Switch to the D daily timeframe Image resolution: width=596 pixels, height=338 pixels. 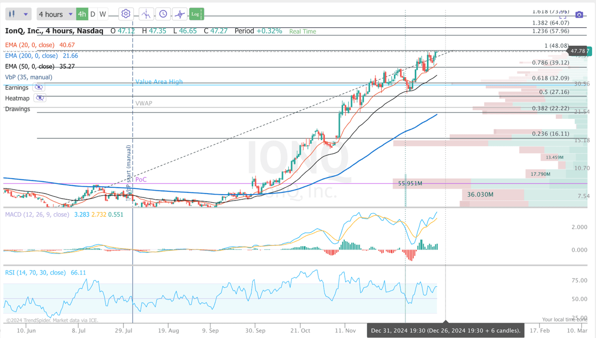(93, 14)
